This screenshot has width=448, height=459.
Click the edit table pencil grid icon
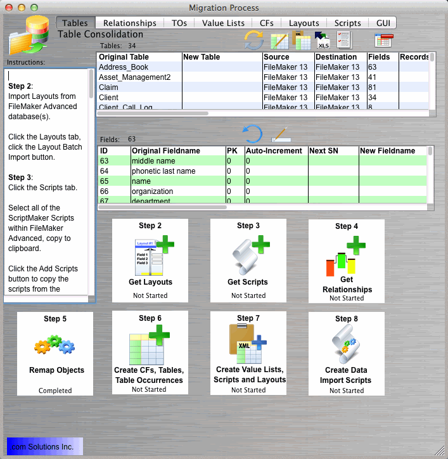tap(279, 41)
